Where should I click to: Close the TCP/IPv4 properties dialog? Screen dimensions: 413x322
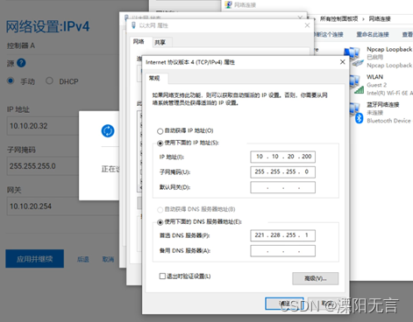(x=343, y=62)
